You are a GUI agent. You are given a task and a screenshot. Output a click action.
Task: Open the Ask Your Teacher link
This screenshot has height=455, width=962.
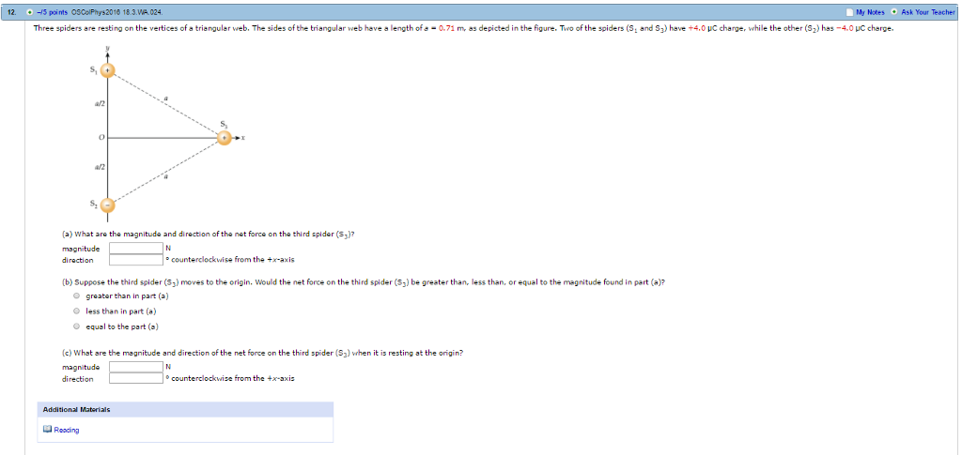(x=927, y=12)
